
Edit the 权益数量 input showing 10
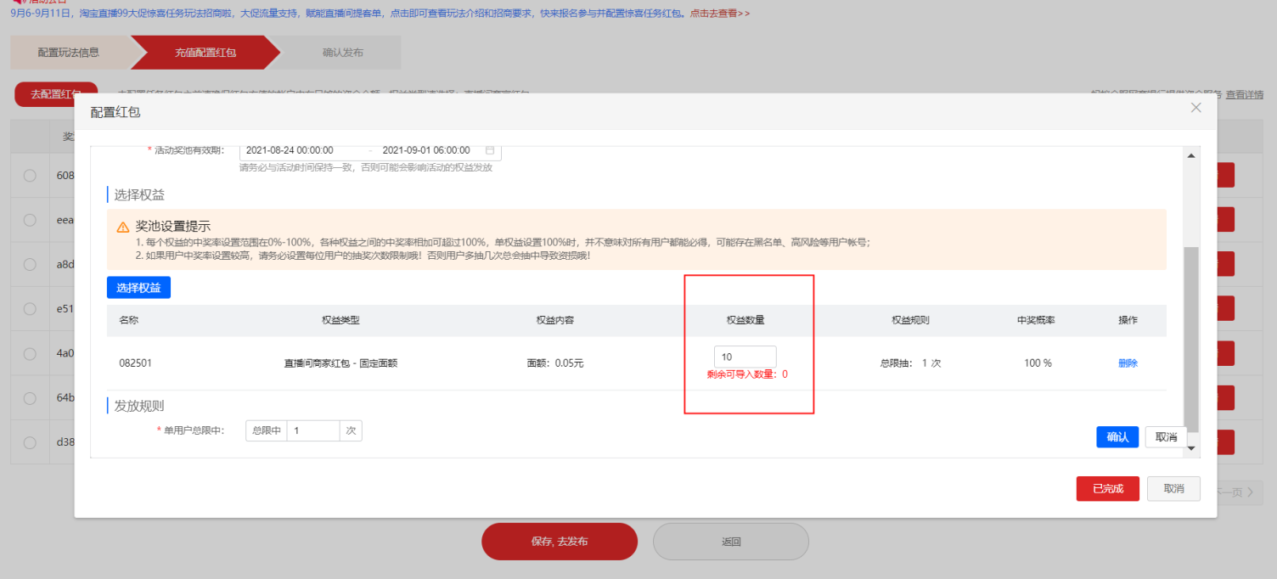click(x=745, y=356)
